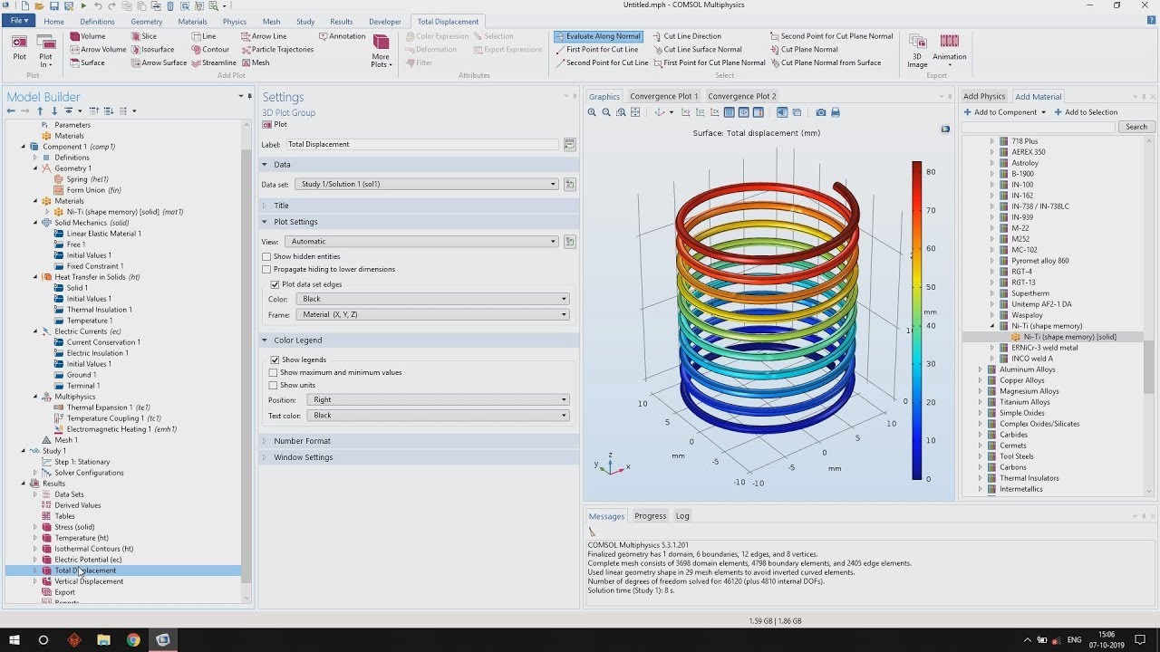Zoom in on the Graphics view
This screenshot has width=1160, height=652.
coord(592,112)
